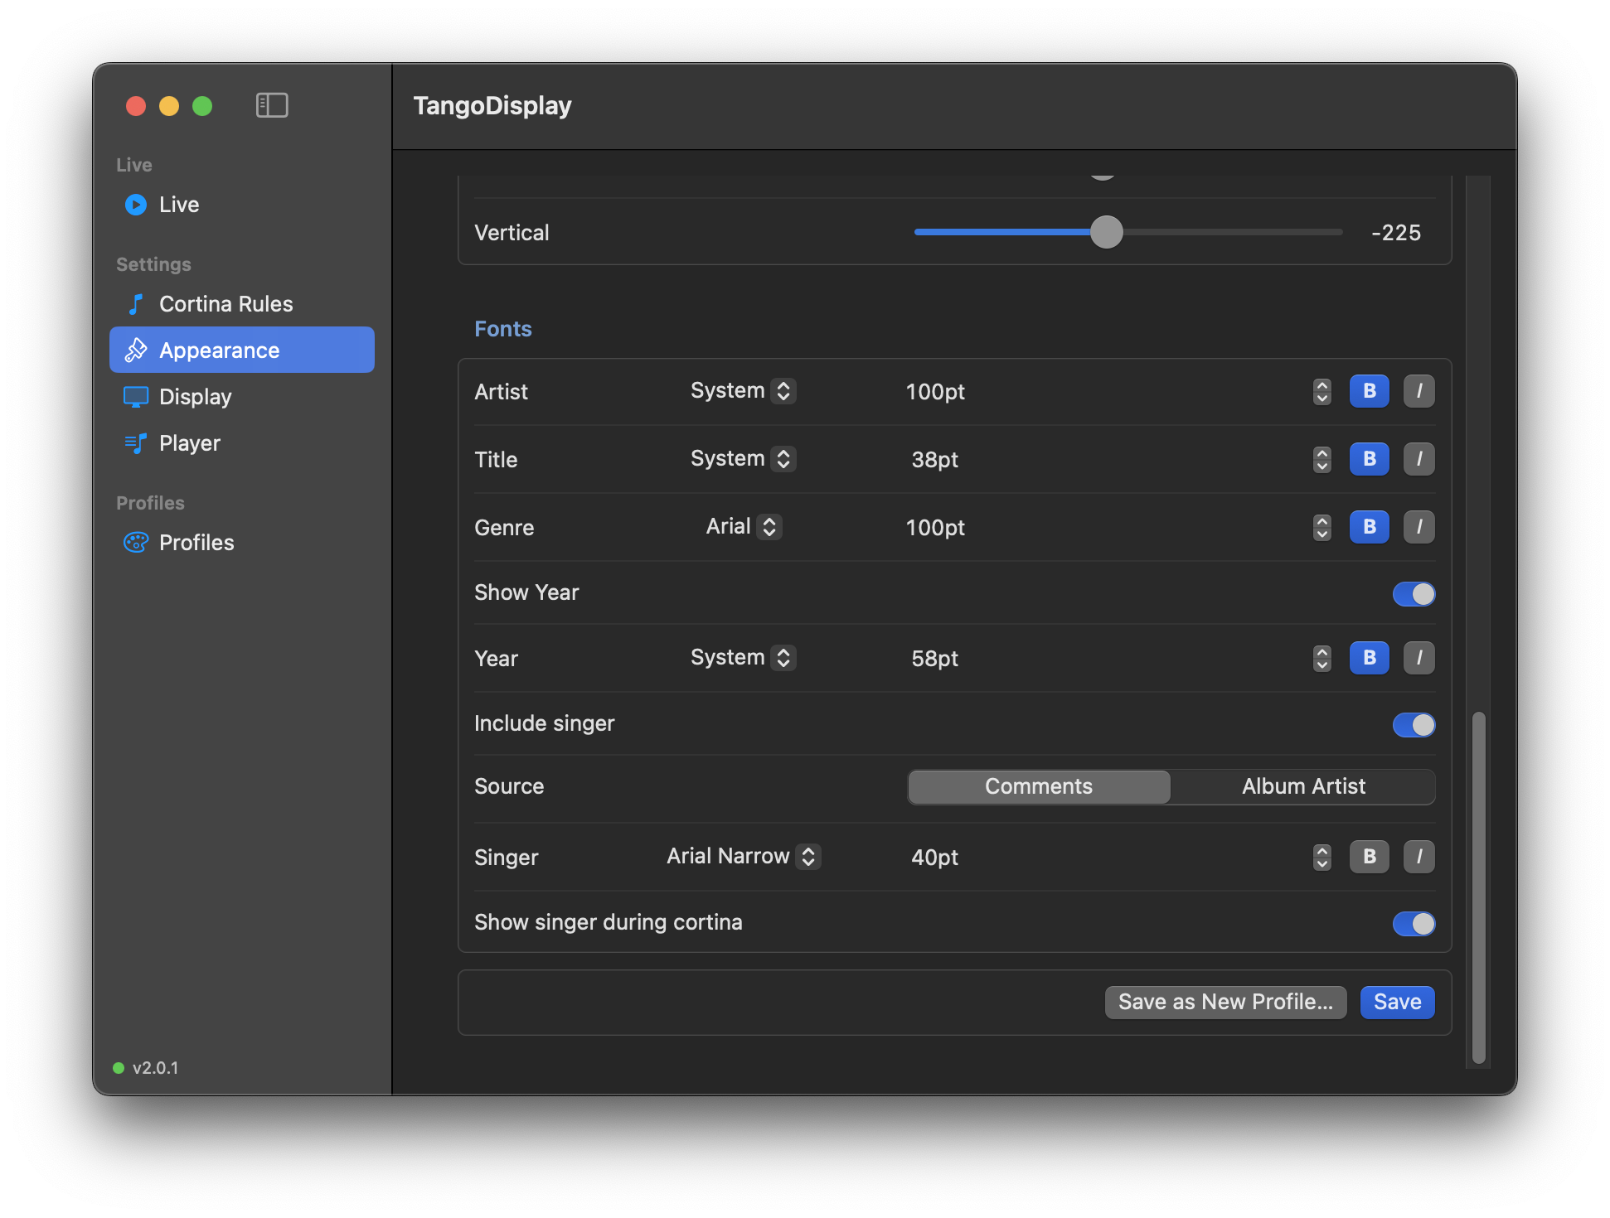
Task: Click the Title 38pt size field
Action: tap(935, 460)
